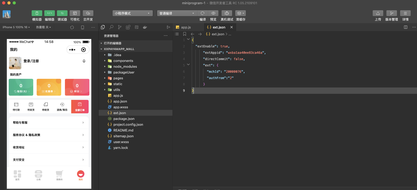Click the simulator refresh icon

[72, 27]
